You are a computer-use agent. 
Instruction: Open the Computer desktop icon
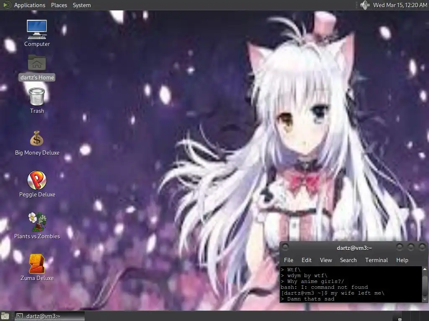37,29
